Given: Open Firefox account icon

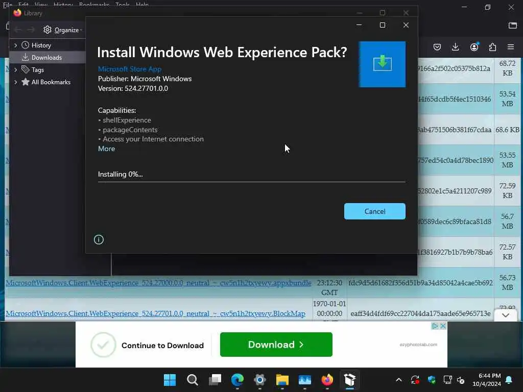Looking at the screenshot, I should (x=474, y=47).
